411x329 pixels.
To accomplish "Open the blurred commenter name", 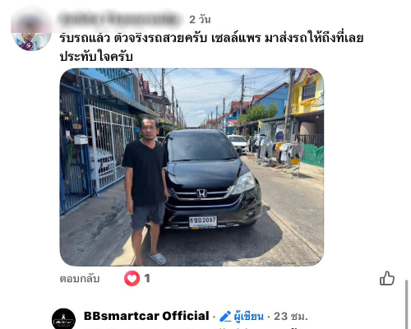I will coord(119,19).
